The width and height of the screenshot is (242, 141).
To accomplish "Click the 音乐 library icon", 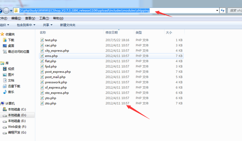I will point(5,92).
